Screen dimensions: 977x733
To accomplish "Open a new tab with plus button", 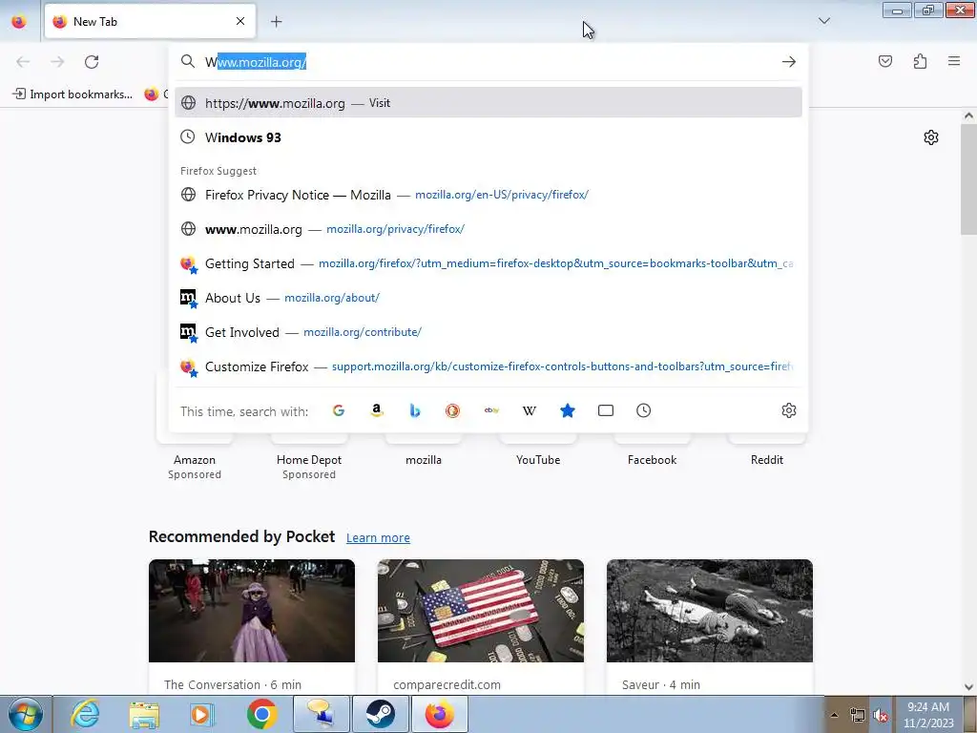I will [x=276, y=21].
